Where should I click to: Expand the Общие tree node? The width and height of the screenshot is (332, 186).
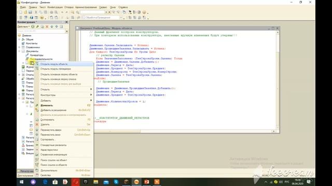click(19, 39)
